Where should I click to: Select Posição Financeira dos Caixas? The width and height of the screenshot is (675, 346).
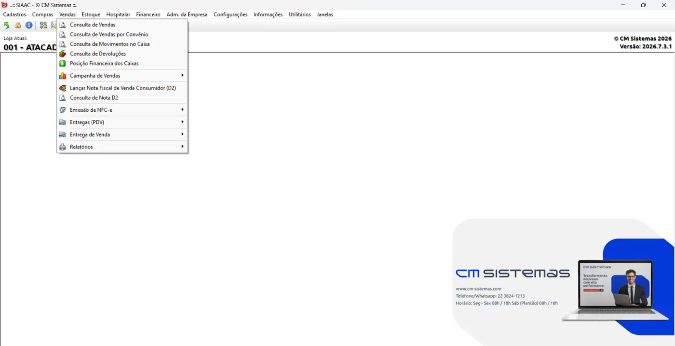[122, 64]
